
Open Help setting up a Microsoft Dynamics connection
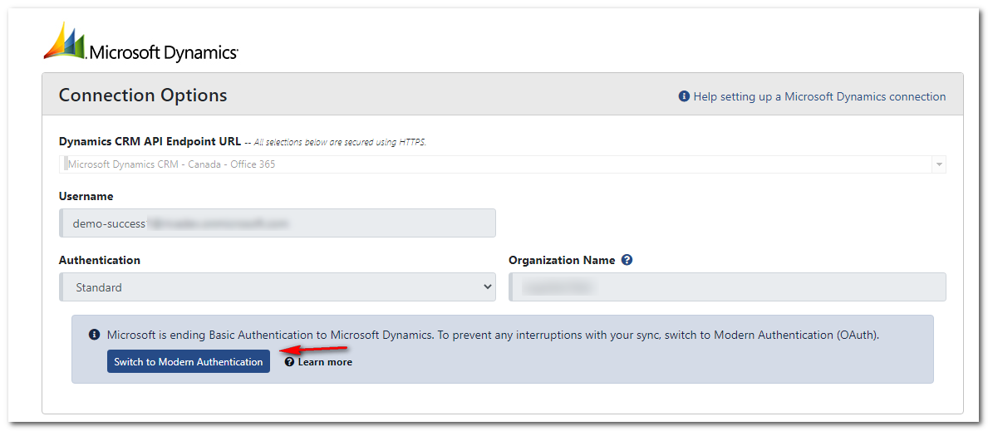coord(819,96)
